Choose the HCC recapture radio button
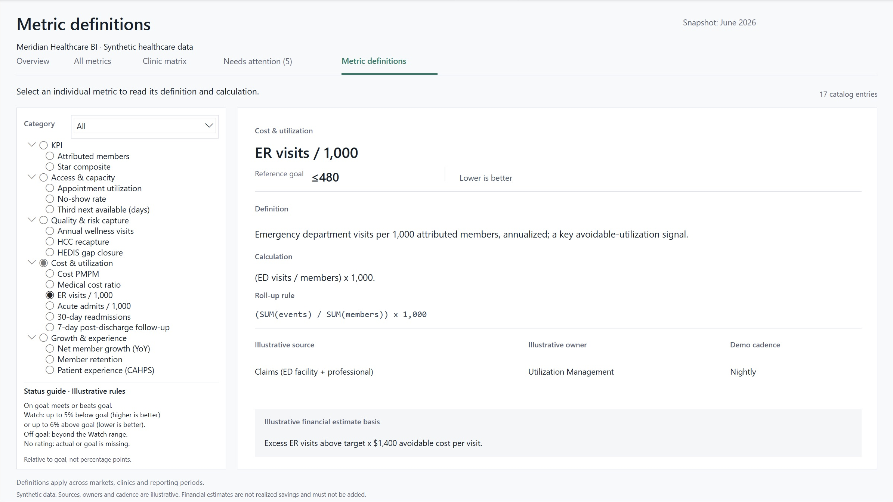Screen dimensions: 893x502 tap(50, 242)
